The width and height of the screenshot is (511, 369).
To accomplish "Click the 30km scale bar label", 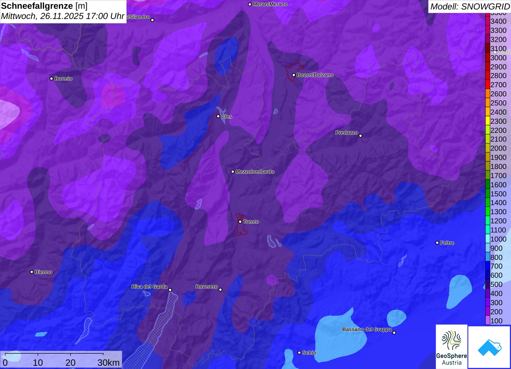I will (x=108, y=362).
